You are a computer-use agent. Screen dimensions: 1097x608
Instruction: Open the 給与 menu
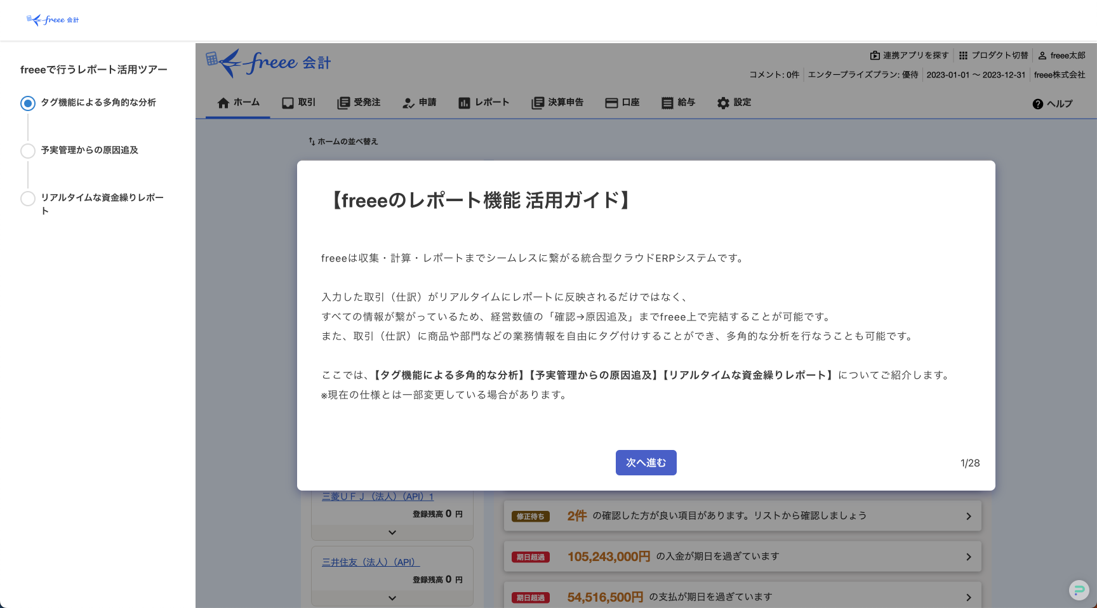(678, 103)
